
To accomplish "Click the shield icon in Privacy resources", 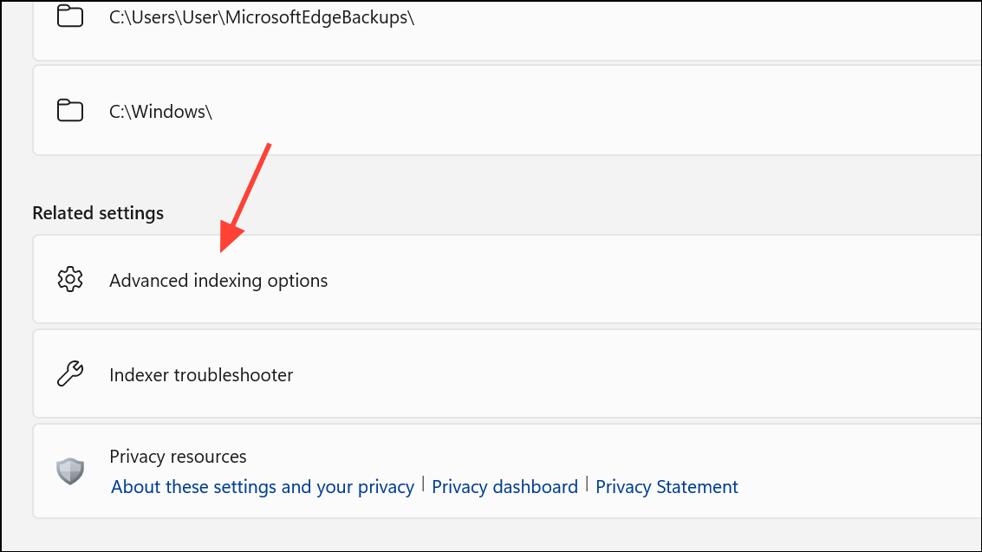I will [70, 471].
